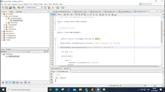This screenshot has height=92, width=165.
Task: Click the Save All toolbar icon
Action: (x=14, y=7)
